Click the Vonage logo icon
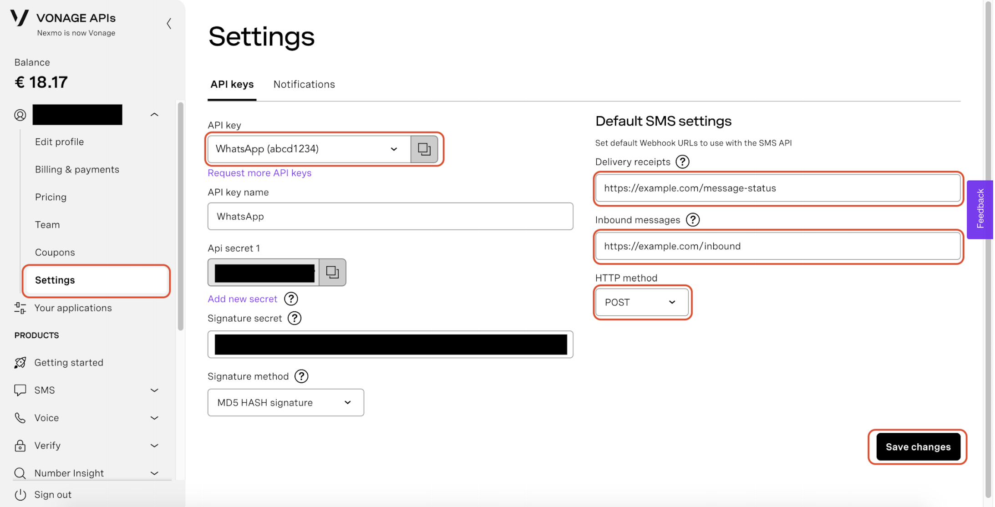Image resolution: width=995 pixels, height=507 pixels. [x=20, y=18]
